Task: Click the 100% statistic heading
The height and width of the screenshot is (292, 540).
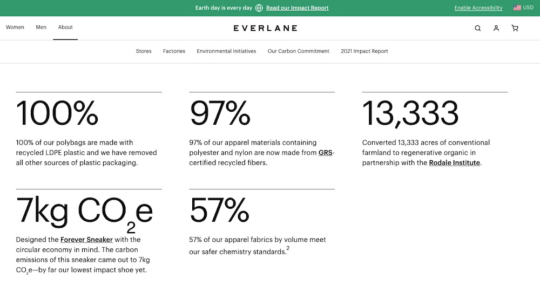Action: (x=57, y=113)
